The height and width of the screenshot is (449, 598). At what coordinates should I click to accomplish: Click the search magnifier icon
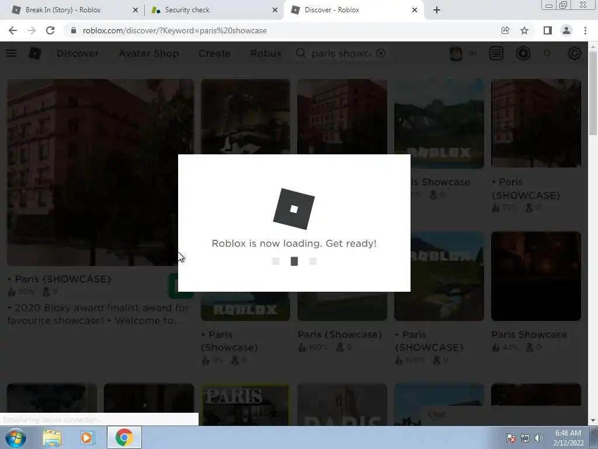click(x=301, y=53)
